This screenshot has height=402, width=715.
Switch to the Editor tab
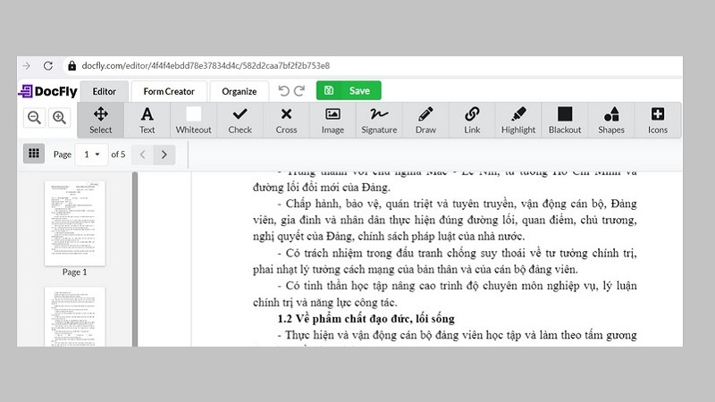tap(104, 92)
